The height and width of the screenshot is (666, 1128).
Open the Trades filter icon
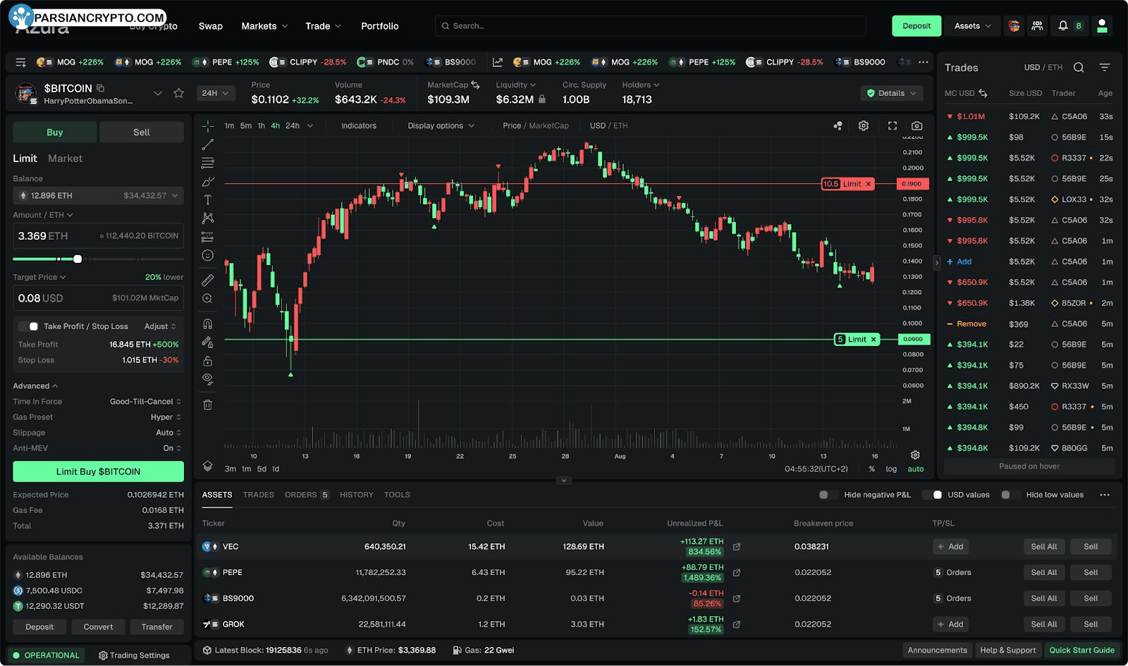(1105, 68)
